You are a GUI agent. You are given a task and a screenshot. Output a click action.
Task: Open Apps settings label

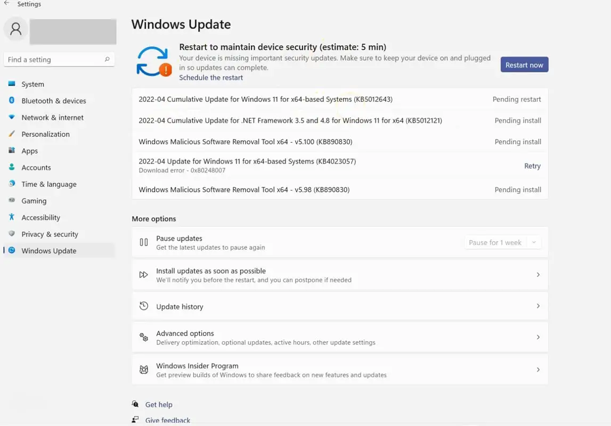tap(30, 151)
